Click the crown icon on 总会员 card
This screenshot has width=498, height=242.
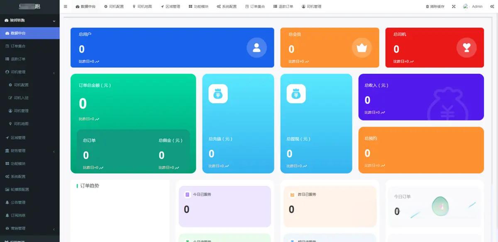pos(362,47)
